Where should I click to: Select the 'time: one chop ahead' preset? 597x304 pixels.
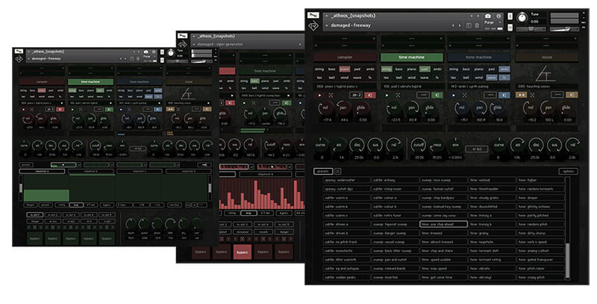tap(443, 223)
